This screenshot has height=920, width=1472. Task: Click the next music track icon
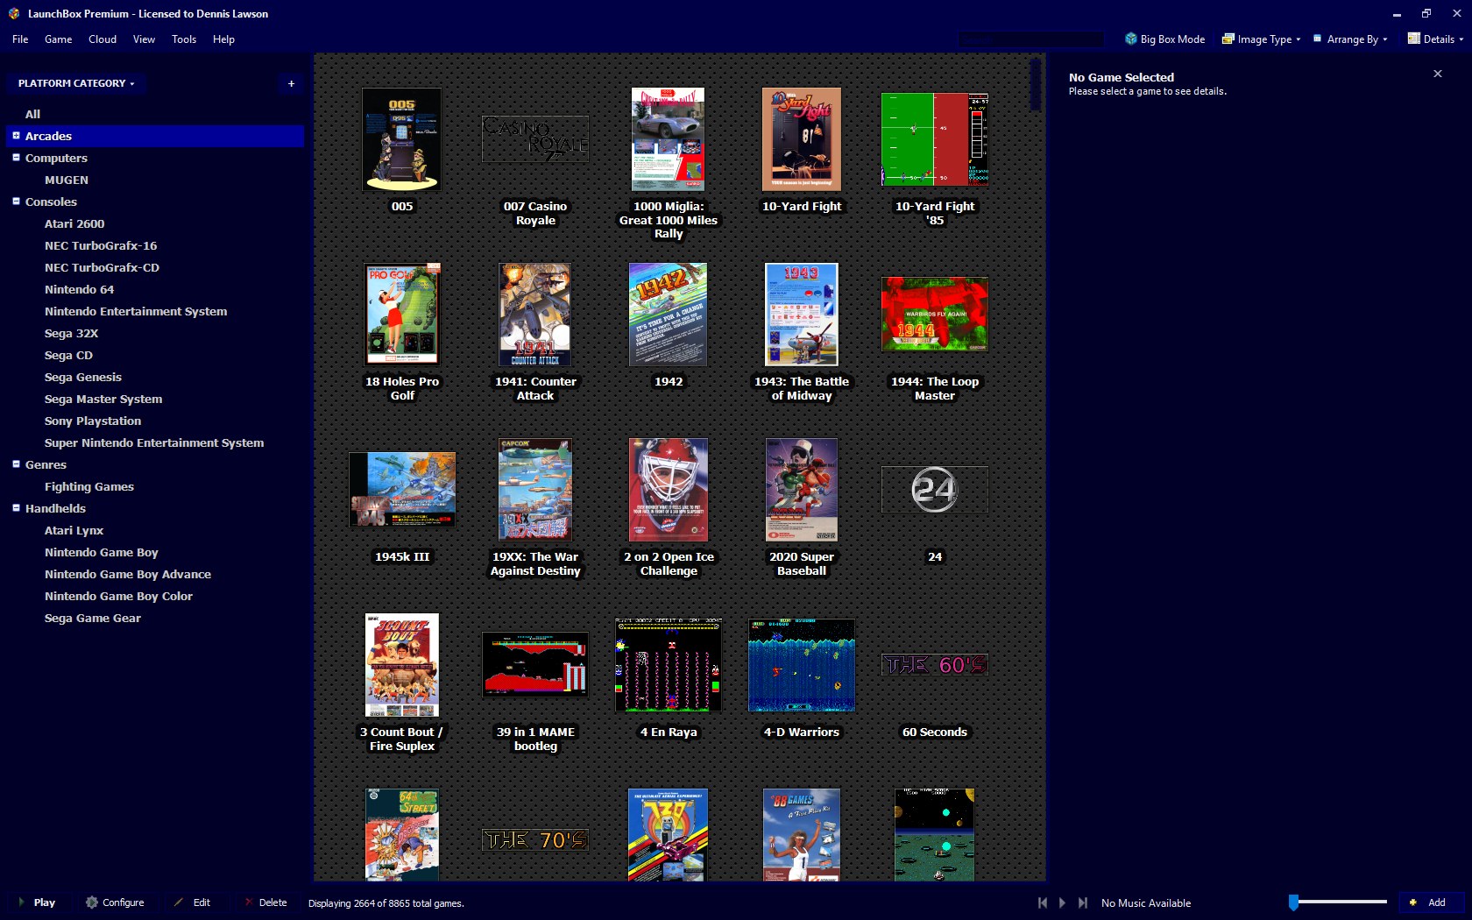pyautogui.click(x=1083, y=902)
